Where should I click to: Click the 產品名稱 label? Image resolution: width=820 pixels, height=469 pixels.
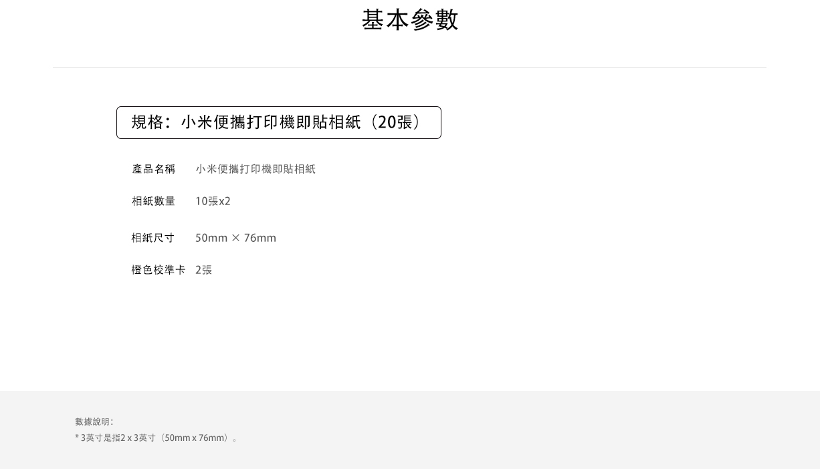click(x=153, y=170)
